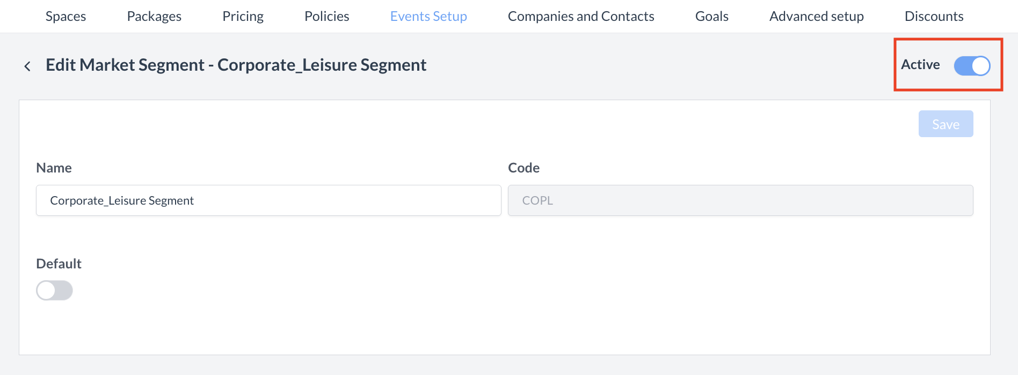Toggle the Active switch off

tap(972, 65)
